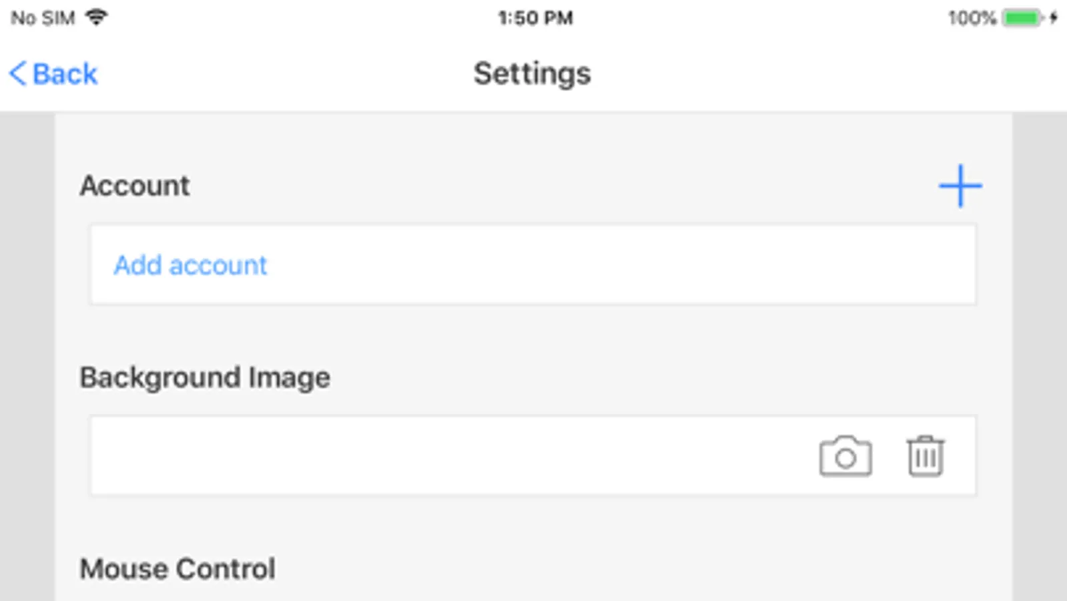Image resolution: width=1067 pixels, height=601 pixels.
Task: Click the 100% battery percentage text
Action: point(972,17)
